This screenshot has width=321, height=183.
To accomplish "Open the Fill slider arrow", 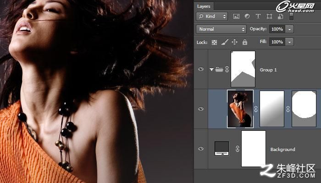I will pos(289,42).
